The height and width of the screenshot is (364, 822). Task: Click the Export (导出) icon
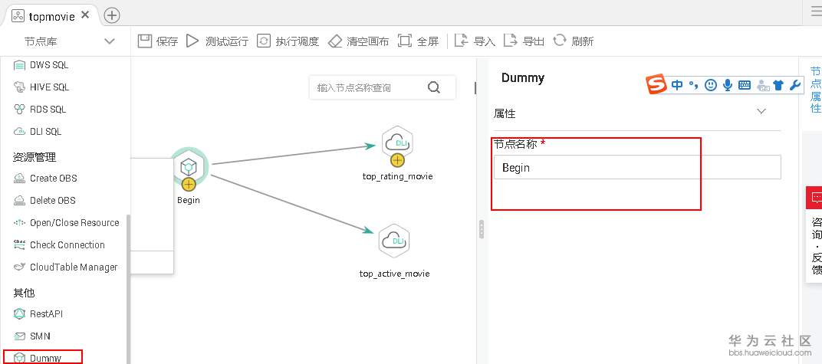511,41
